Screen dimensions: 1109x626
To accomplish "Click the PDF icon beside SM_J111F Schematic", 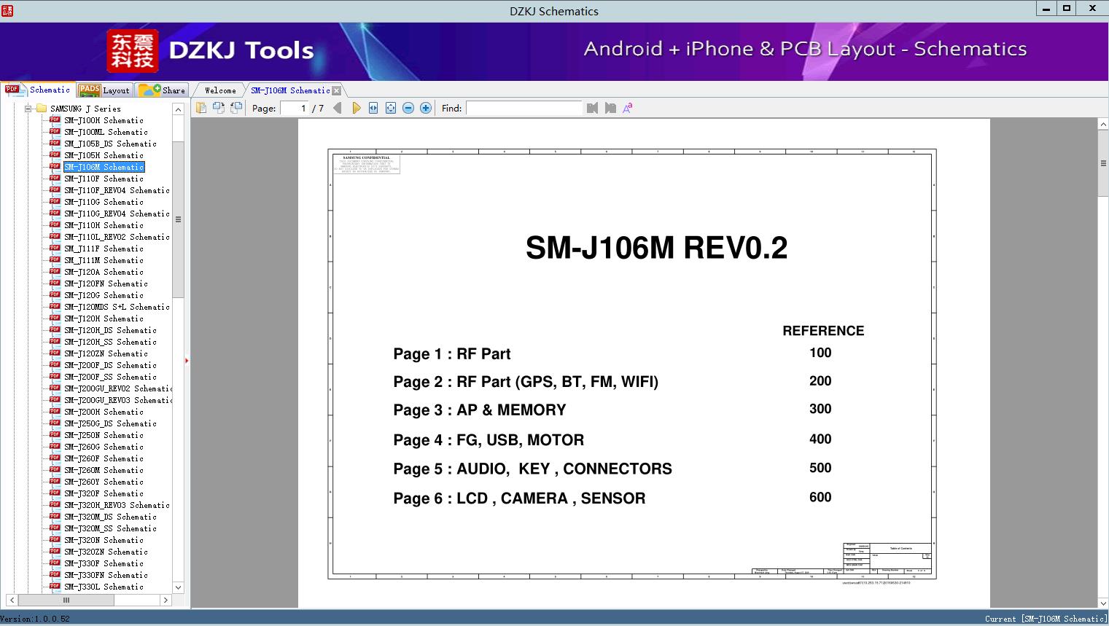I will tap(55, 249).
